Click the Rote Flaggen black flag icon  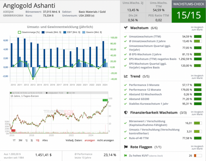[126, 147]
